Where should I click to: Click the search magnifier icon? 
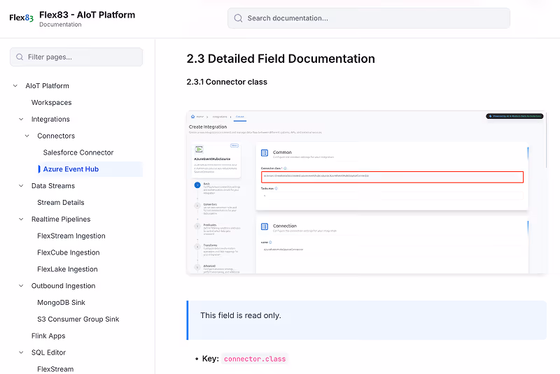238,18
